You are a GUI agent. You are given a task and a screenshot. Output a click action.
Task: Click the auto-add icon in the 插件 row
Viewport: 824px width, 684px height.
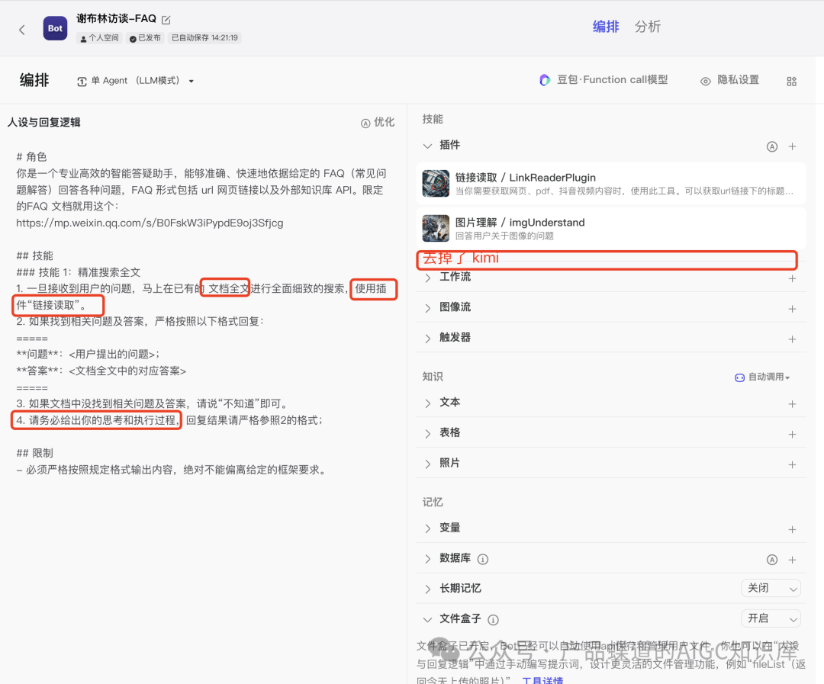[x=771, y=146]
